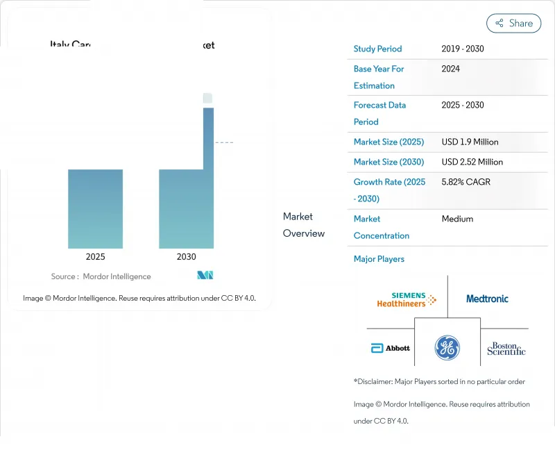Click the Share button
The width and height of the screenshot is (555, 450).
tap(513, 23)
